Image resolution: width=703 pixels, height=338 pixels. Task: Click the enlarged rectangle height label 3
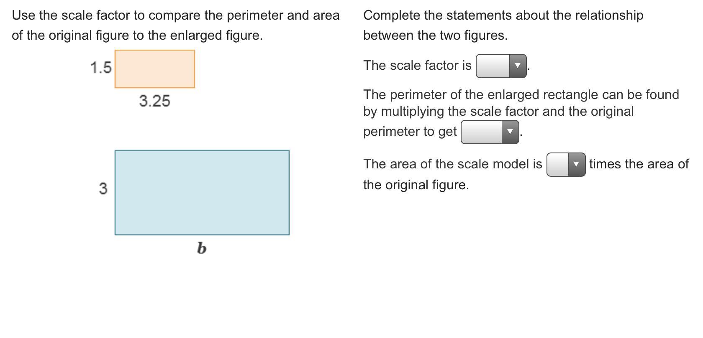tap(103, 189)
